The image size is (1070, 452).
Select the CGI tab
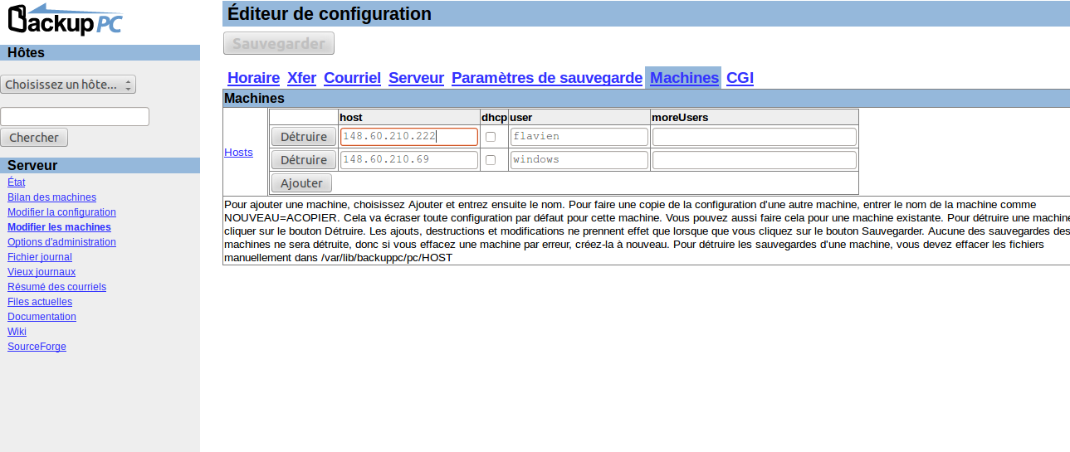[740, 78]
